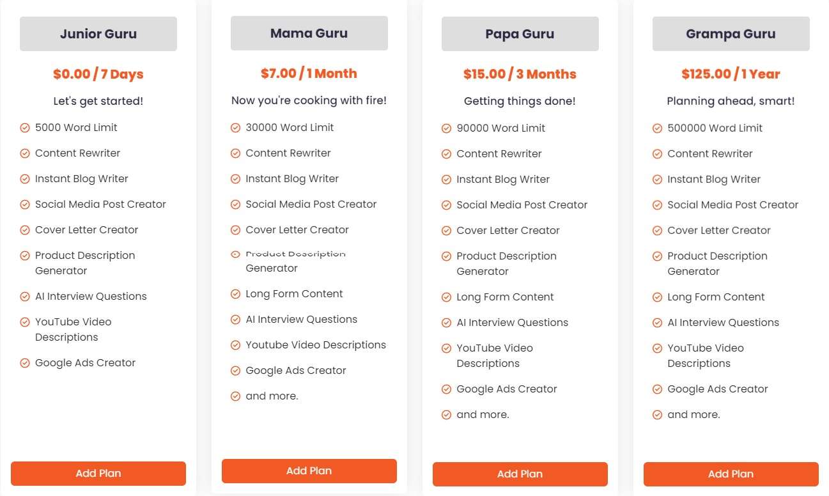Viewport: 829px width, 496px height.
Task: Click the checkmark beside 5000 Word Limit
Action: pyautogui.click(x=24, y=127)
